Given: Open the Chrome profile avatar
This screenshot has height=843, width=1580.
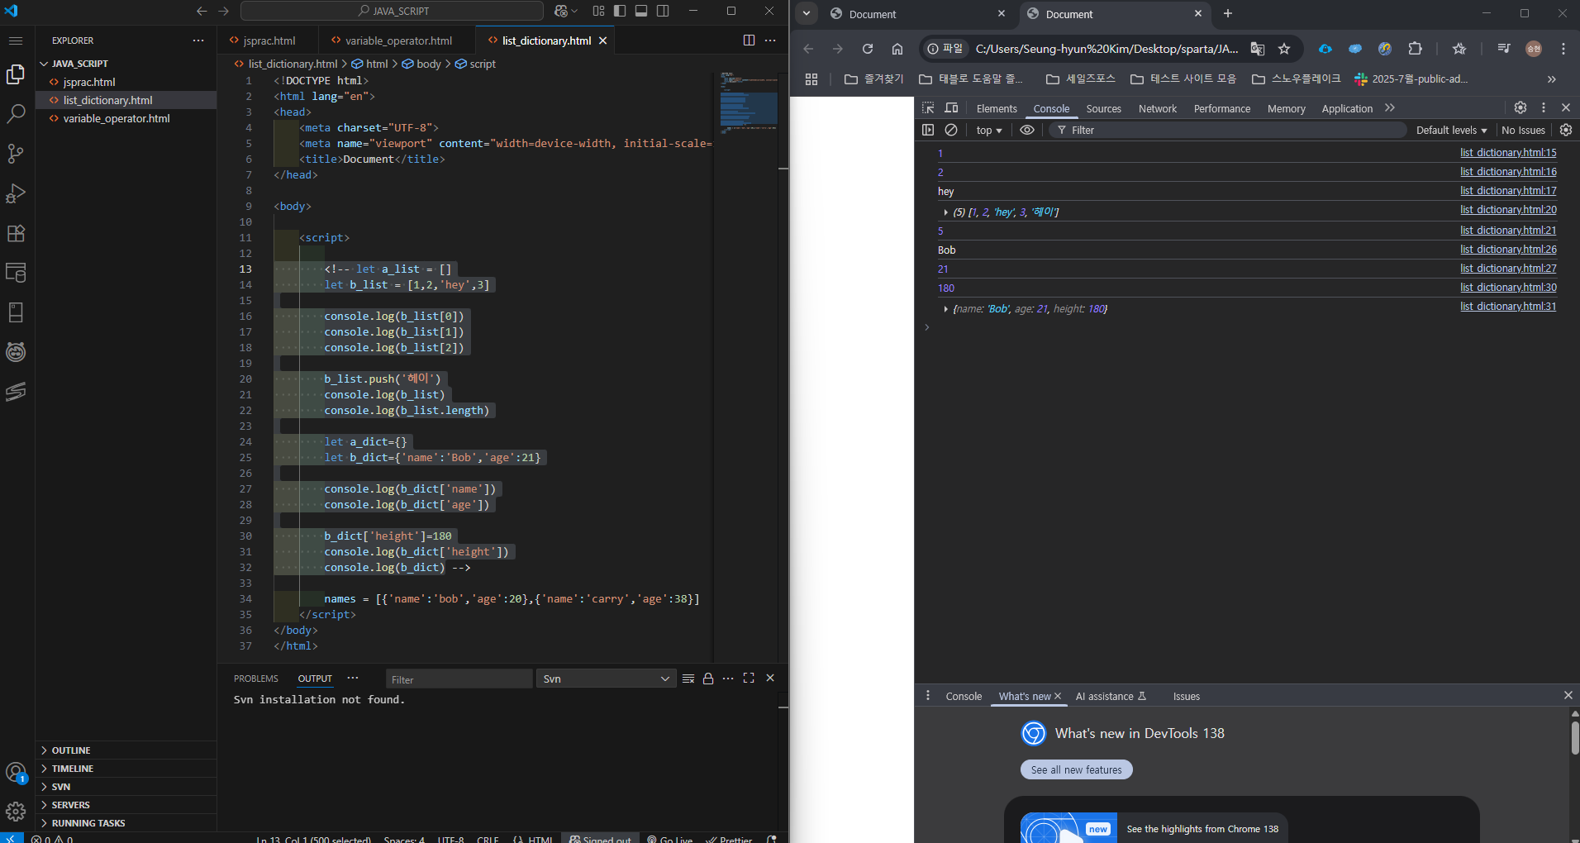Looking at the screenshot, I should click(x=1534, y=49).
